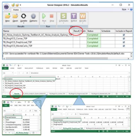The width and height of the screenshot is (137, 137).
Task: Open results via the Open folder icon
Action: [15, 16]
